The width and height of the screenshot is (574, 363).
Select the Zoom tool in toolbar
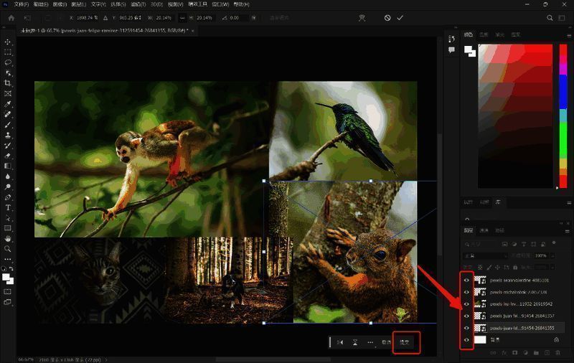coord(8,248)
